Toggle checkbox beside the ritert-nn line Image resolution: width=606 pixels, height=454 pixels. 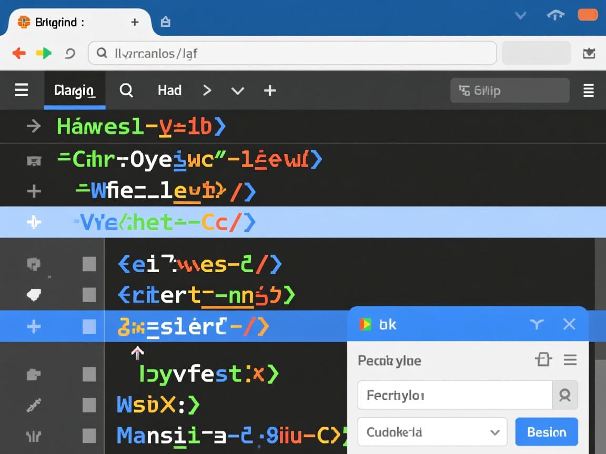(89, 295)
